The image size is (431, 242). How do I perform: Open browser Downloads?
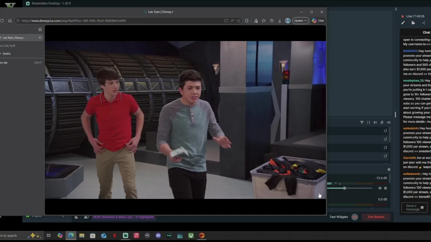(x=279, y=21)
